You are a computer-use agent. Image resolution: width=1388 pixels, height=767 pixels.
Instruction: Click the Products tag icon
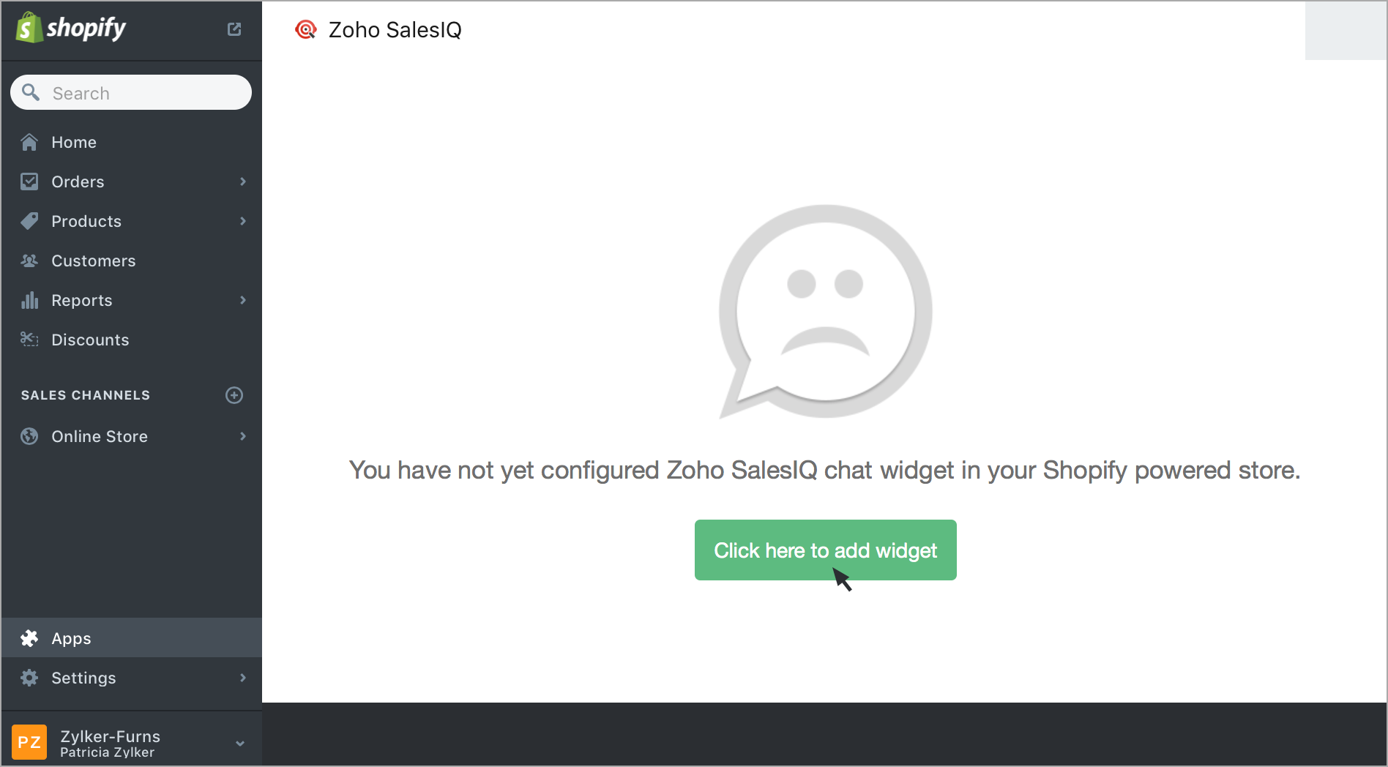pyautogui.click(x=29, y=221)
